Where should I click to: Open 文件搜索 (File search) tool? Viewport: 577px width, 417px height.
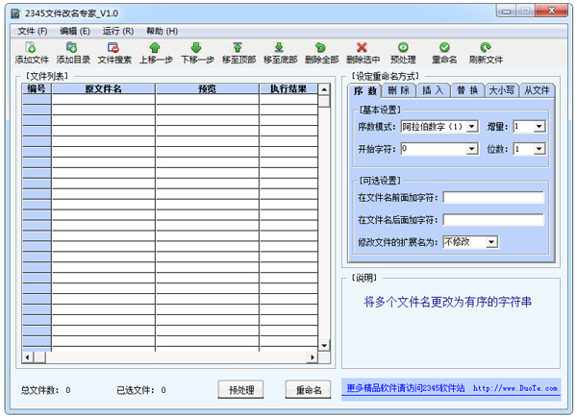pyautogui.click(x=113, y=47)
